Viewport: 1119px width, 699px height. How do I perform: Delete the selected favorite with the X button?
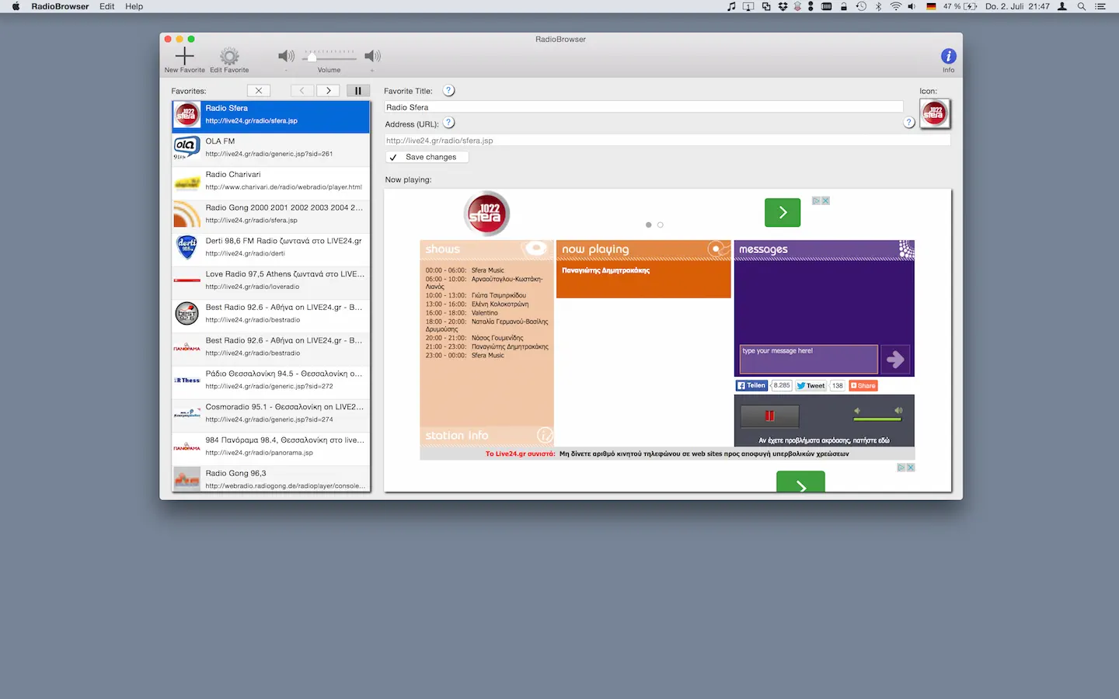[259, 91]
